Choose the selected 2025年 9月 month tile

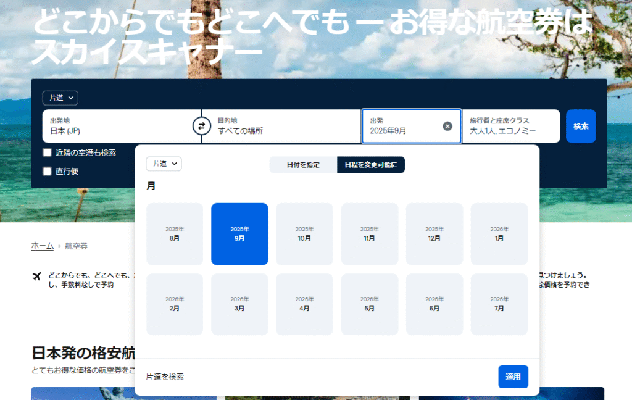240,234
